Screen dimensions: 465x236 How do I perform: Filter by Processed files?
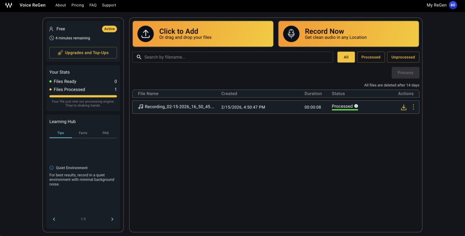pos(371,57)
